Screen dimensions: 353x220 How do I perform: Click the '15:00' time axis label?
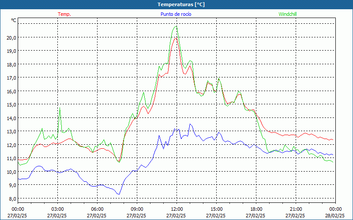216,209
